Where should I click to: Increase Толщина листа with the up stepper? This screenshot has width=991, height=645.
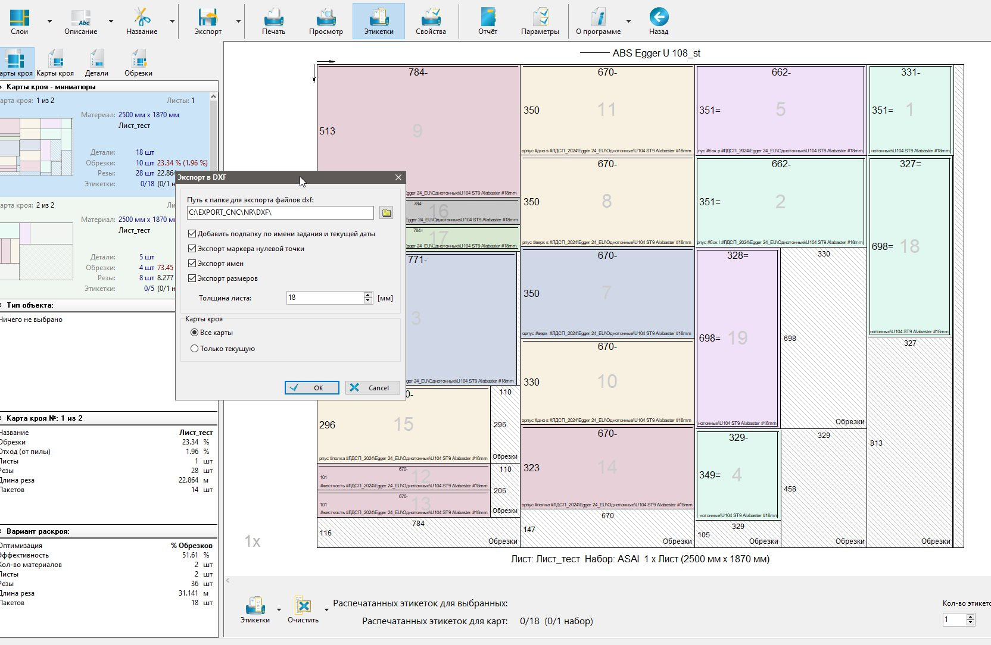[x=368, y=295]
